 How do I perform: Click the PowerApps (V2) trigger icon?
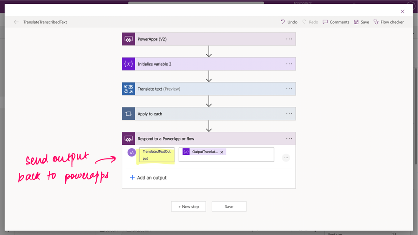[x=128, y=39]
